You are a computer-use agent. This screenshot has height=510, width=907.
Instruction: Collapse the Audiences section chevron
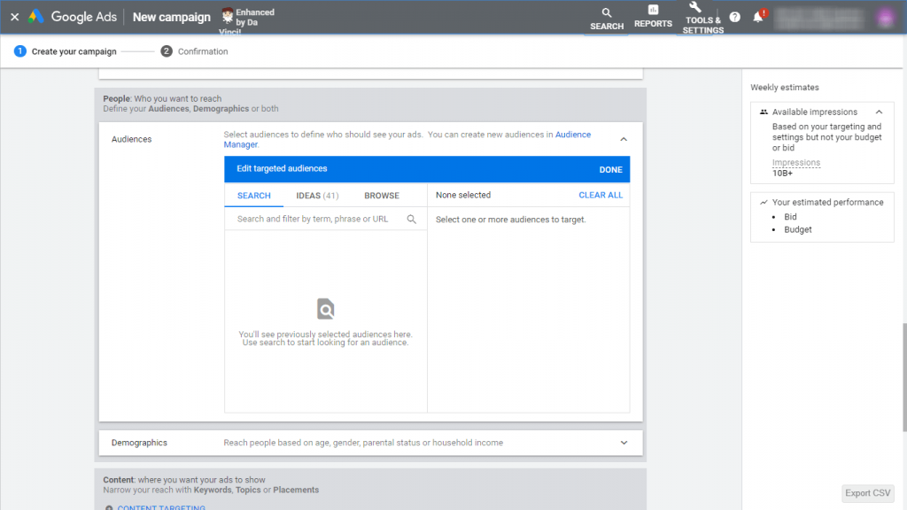[x=624, y=139]
